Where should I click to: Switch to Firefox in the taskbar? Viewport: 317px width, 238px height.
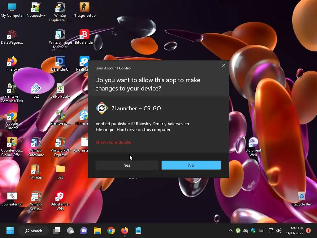tap(125, 231)
